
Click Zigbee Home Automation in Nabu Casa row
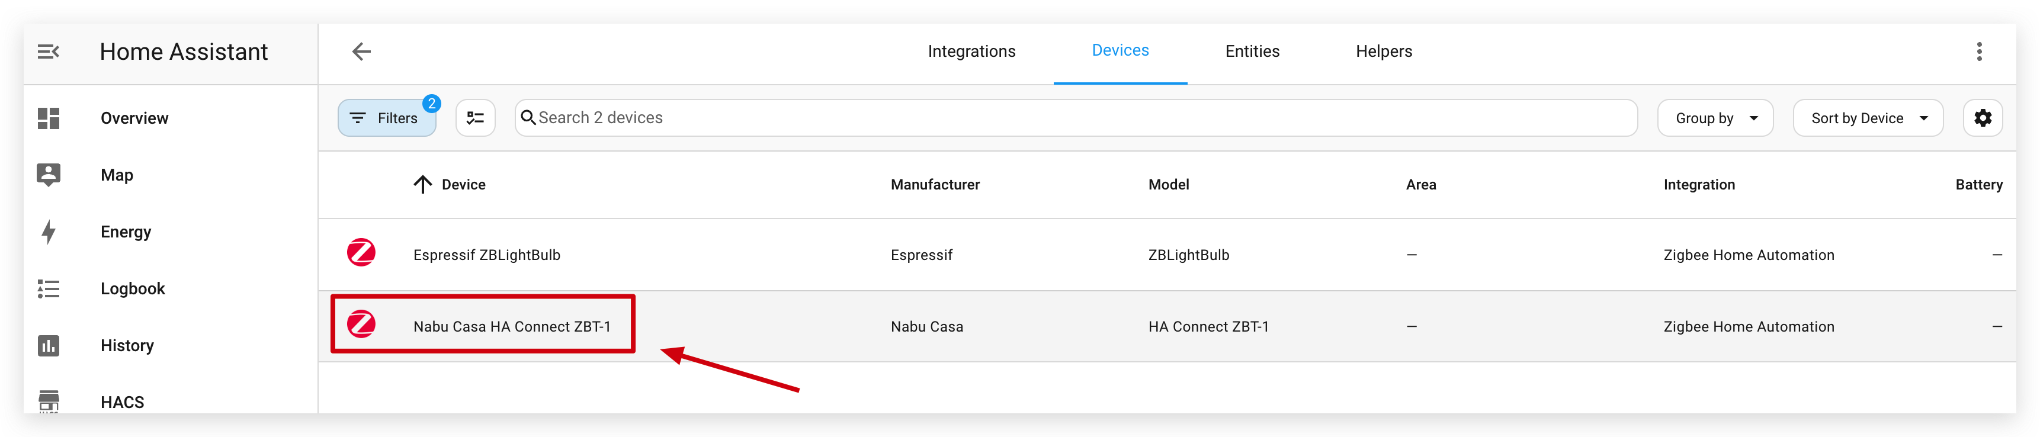coord(1748,327)
